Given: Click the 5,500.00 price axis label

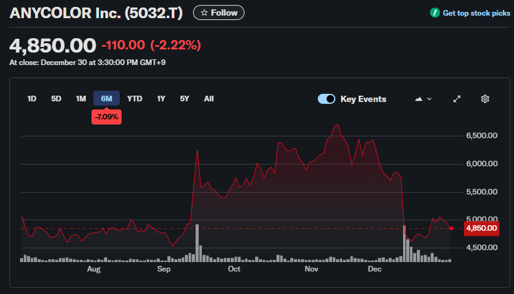Looking at the screenshot, I should [x=482, y=192].
